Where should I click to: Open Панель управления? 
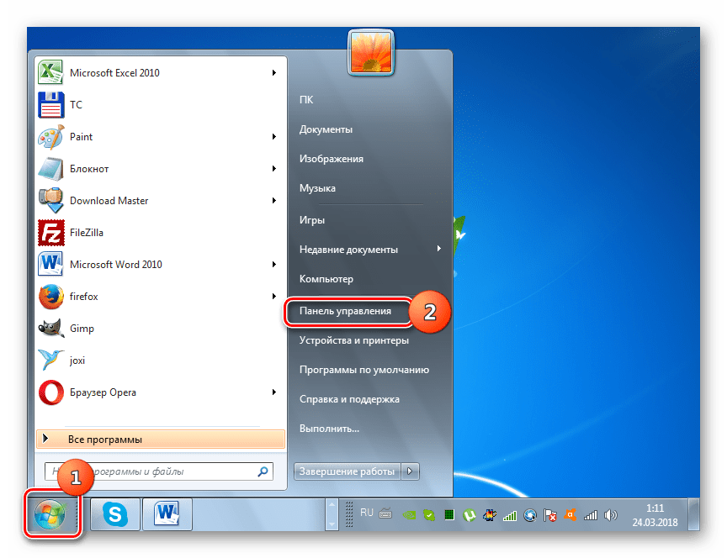(x=346, y=311)
